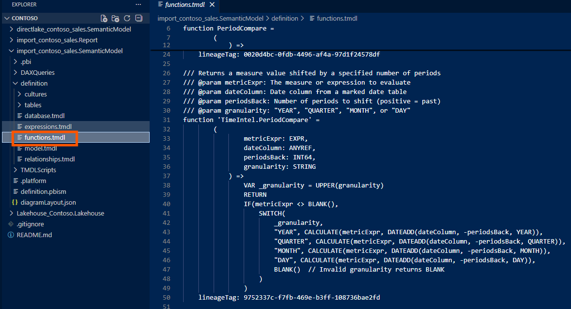
Task: Click the info icon beside README.md
Action: click(11, 235)
